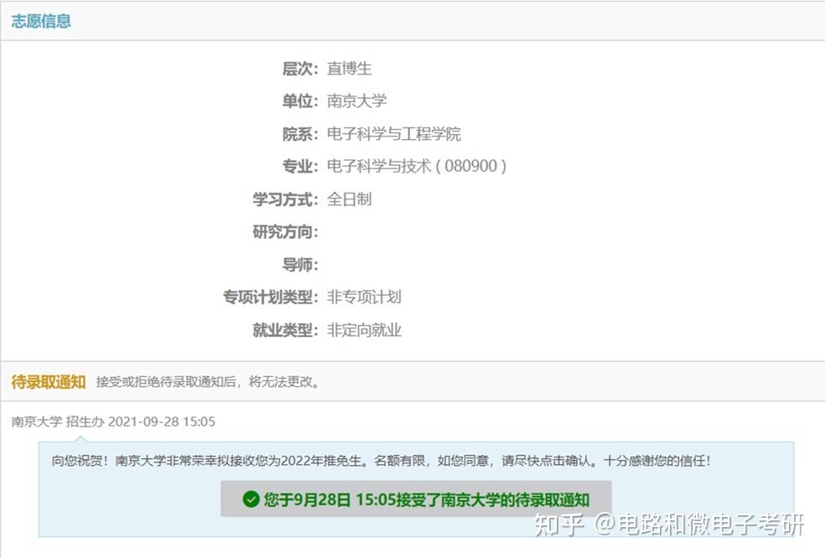
Task: Select the major 电子科学与技术 (080900)
Action: click(417, 166)
